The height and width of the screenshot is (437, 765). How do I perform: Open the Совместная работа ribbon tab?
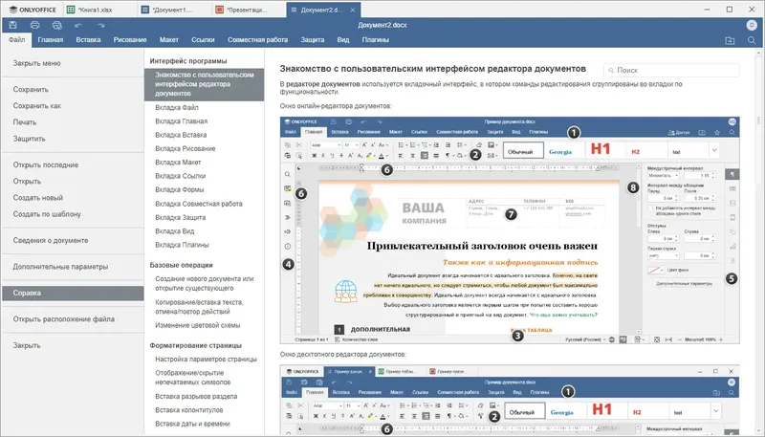(x=257, y=40)
